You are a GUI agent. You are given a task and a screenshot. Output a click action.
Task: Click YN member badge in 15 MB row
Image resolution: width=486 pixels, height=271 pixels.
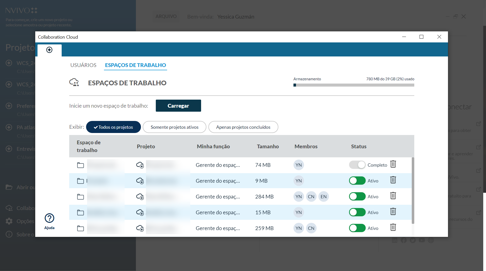click(299, 213)
